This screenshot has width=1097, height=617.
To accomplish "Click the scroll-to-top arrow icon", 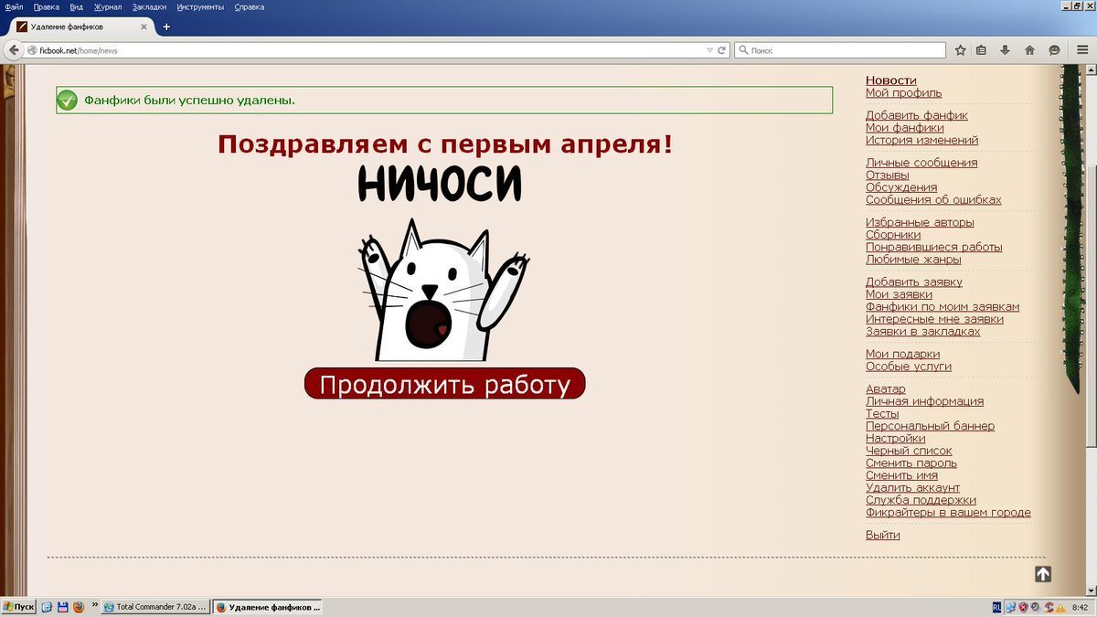I will [1043, 574].
